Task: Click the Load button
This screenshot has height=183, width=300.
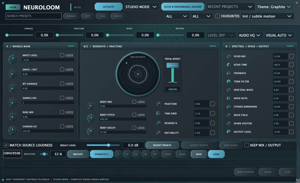Action: 216,154
